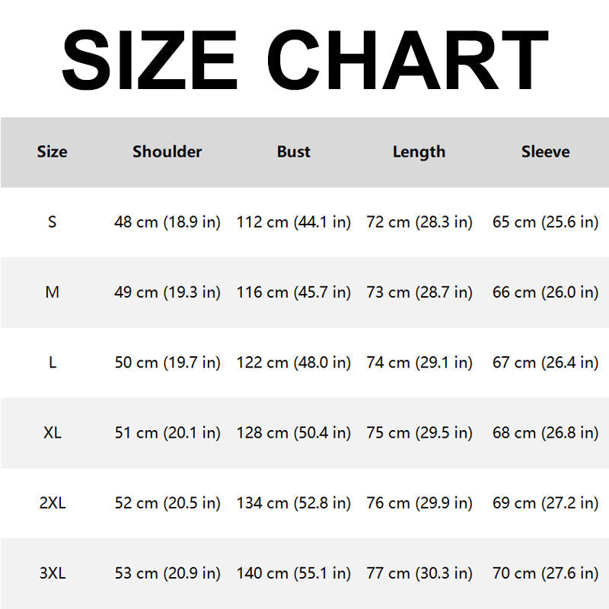
Task: Click the Sleeve column header
Action: click(545, 151)
